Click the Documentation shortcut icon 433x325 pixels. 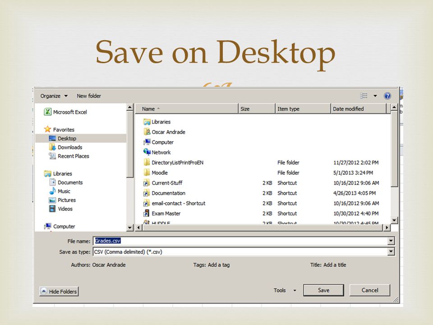pyautogui.click(x=147, y=193)
